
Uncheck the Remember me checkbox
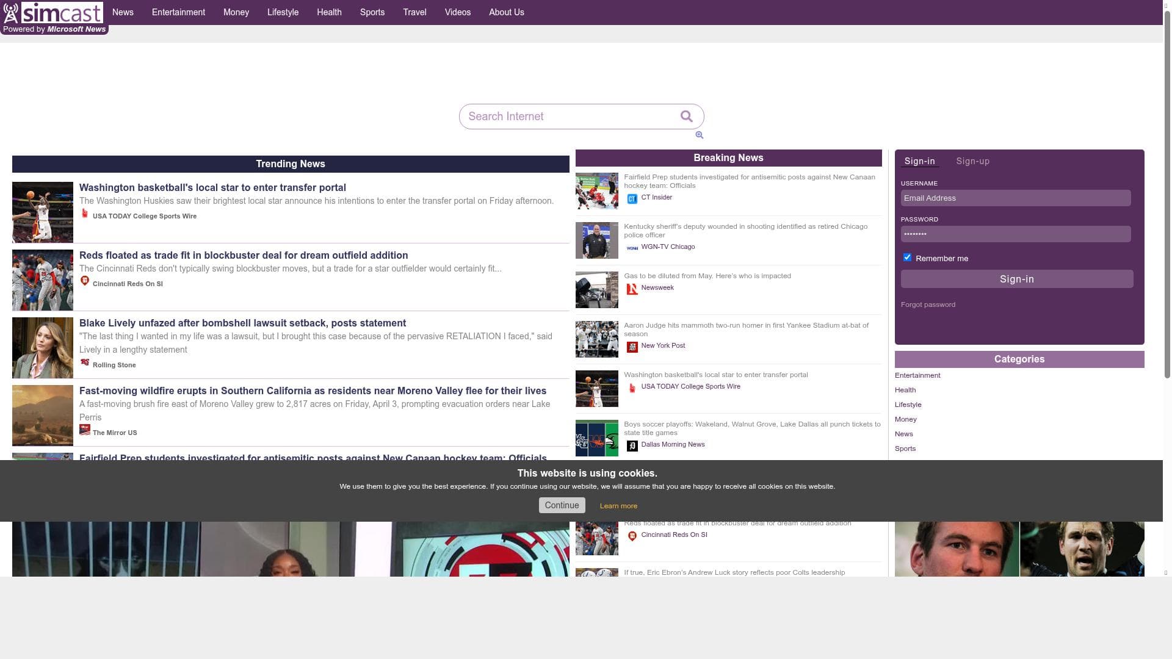pos(907,257)
